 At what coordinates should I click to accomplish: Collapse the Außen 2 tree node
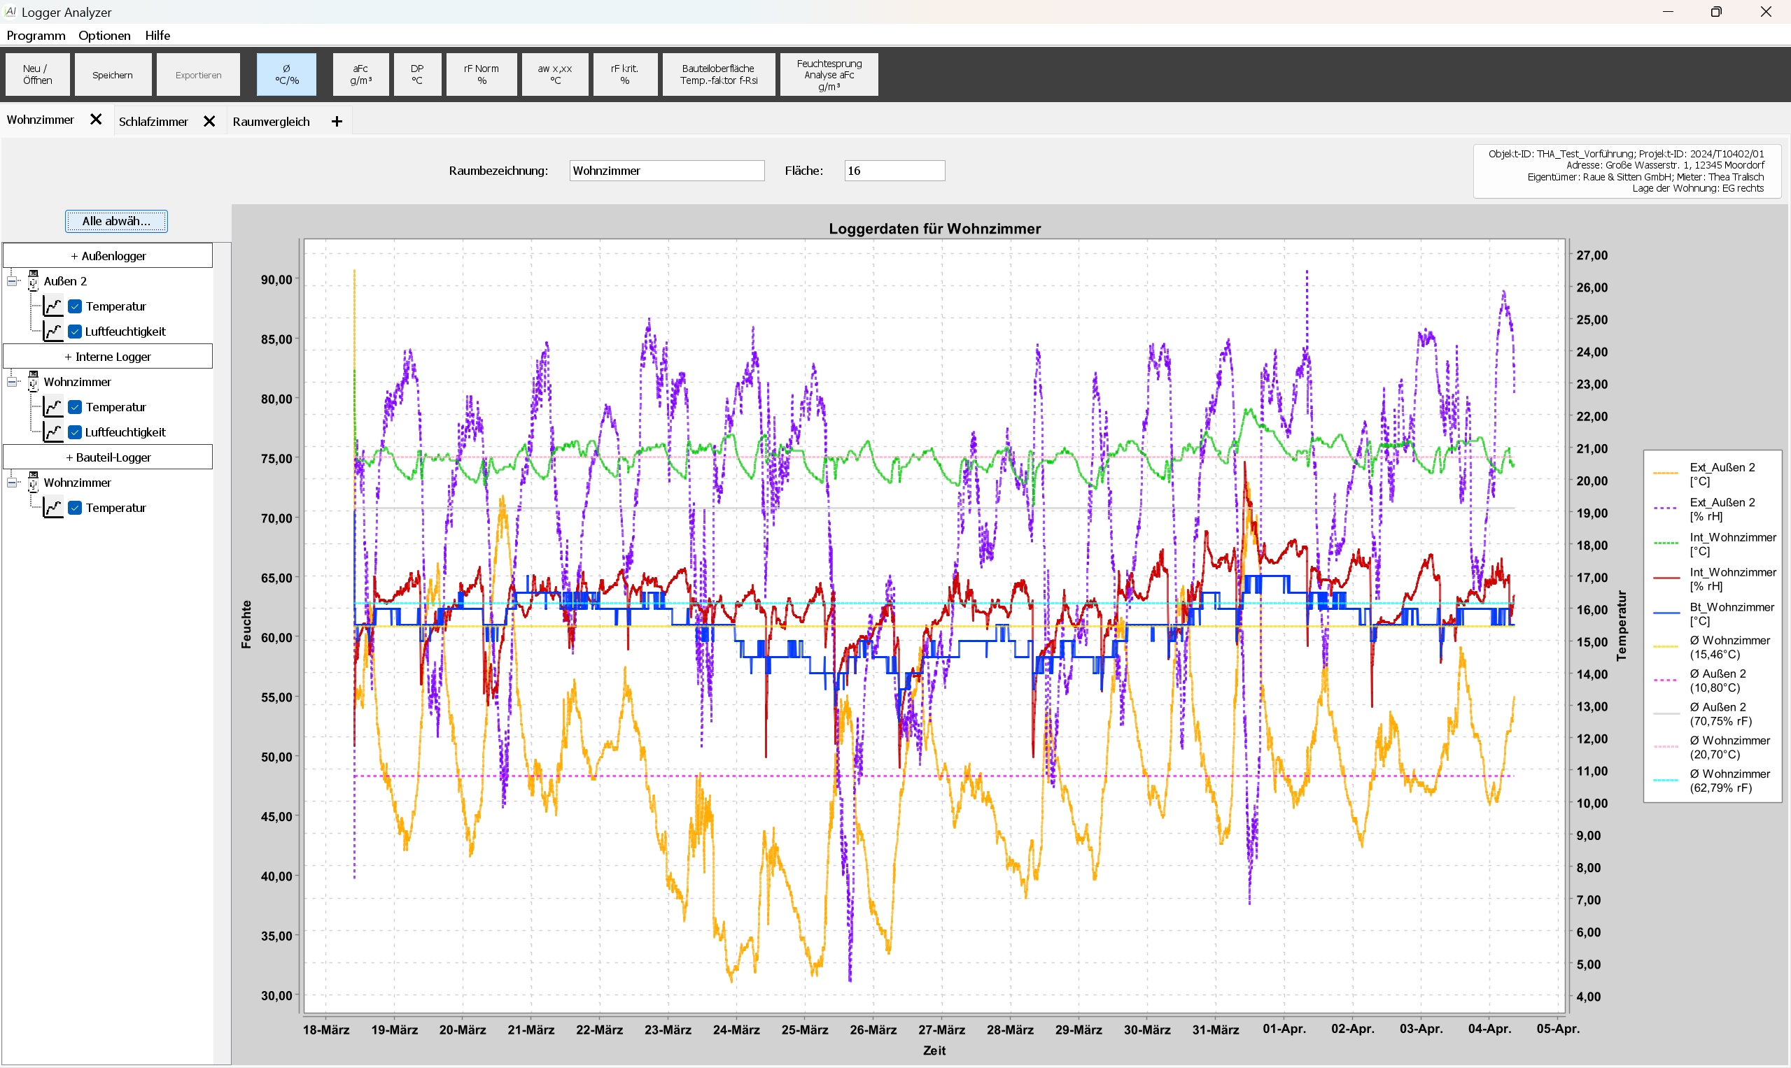[12, 281]
